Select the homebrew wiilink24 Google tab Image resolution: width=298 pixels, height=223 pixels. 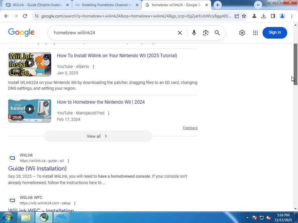pyautogui.click(x=176, y=5)
